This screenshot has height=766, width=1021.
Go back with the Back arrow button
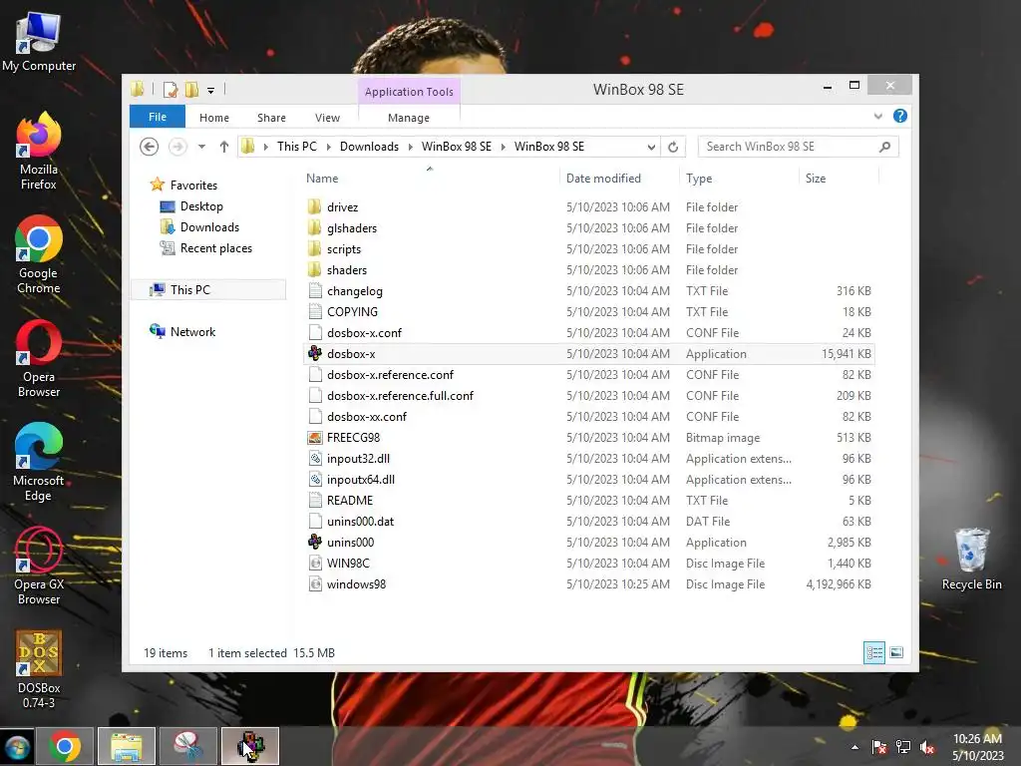pyautogui.click(x=150, y=147)
